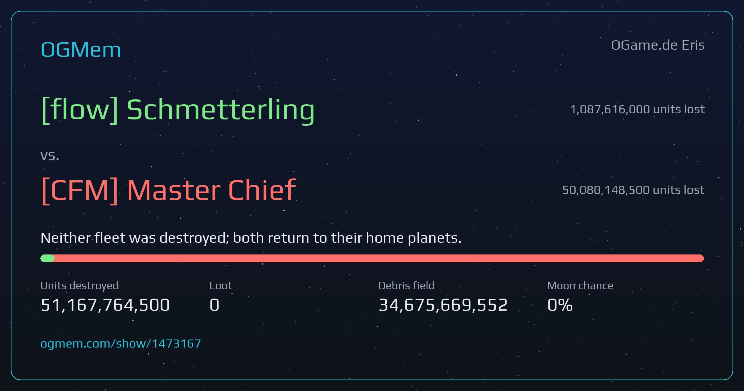Screen dimensions: 744x391
Task: Click the 50,080,148,500 units lost text
Action: click(x=633, y=190)
